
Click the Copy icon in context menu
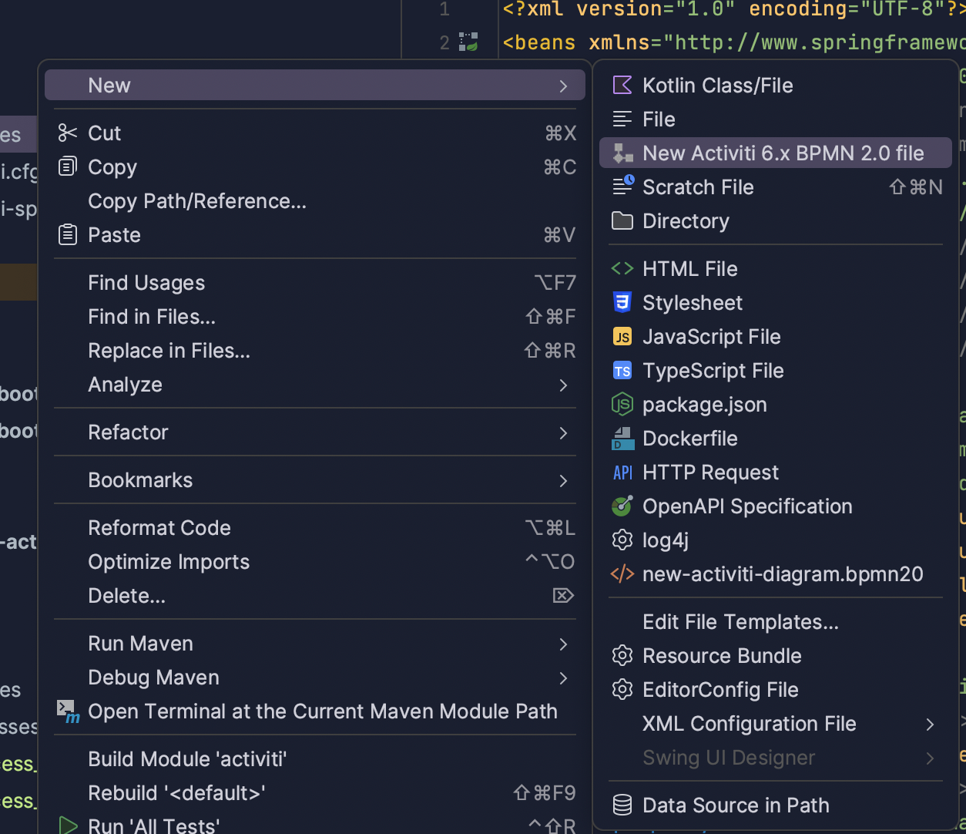[68, 166]
